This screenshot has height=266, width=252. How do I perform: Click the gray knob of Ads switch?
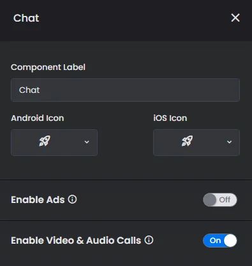point(210,200)
